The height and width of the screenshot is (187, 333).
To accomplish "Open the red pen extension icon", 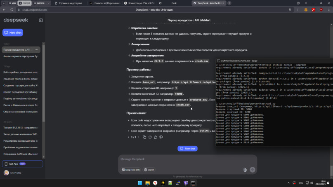I will pyautogui.click(x=314, y=10).
